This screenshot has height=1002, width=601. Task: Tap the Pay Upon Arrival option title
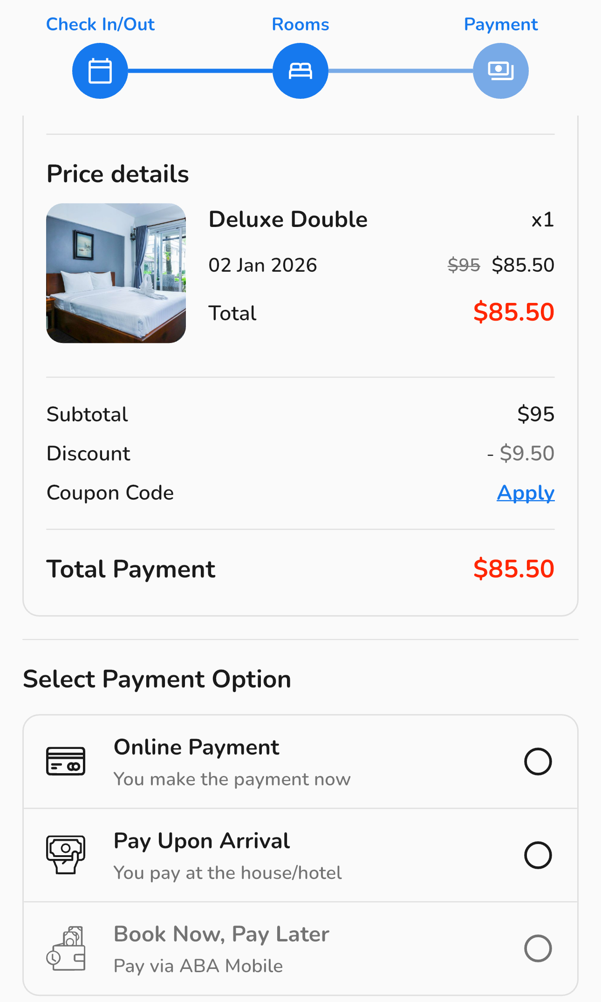coord(202,841)
